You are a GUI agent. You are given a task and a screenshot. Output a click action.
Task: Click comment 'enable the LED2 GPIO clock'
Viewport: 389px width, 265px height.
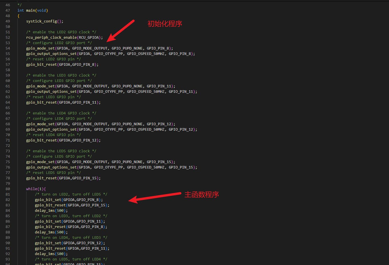pyautogui.click(x=61, y=32)
